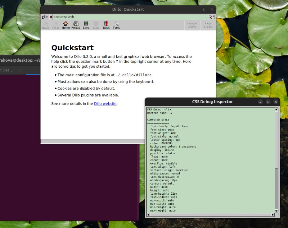Close the terminal tab with its X
This screenshot has height=228, width=288.
click(19, 70)
